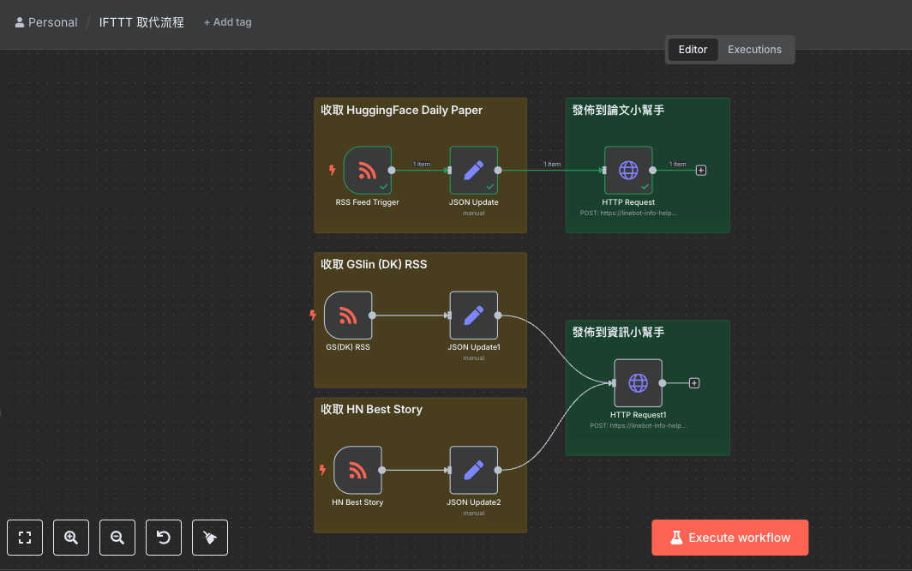This screenshot has height=571, width=912.
Task: Select the HTTP Request1 globe node
Action: (638, 383)
